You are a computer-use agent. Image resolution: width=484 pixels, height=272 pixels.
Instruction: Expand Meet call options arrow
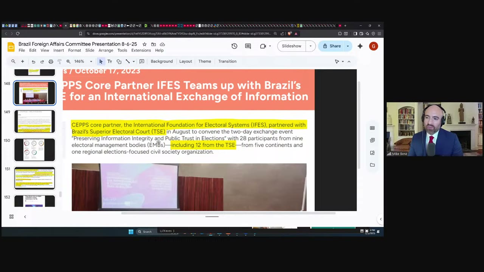tap(270, 46)
